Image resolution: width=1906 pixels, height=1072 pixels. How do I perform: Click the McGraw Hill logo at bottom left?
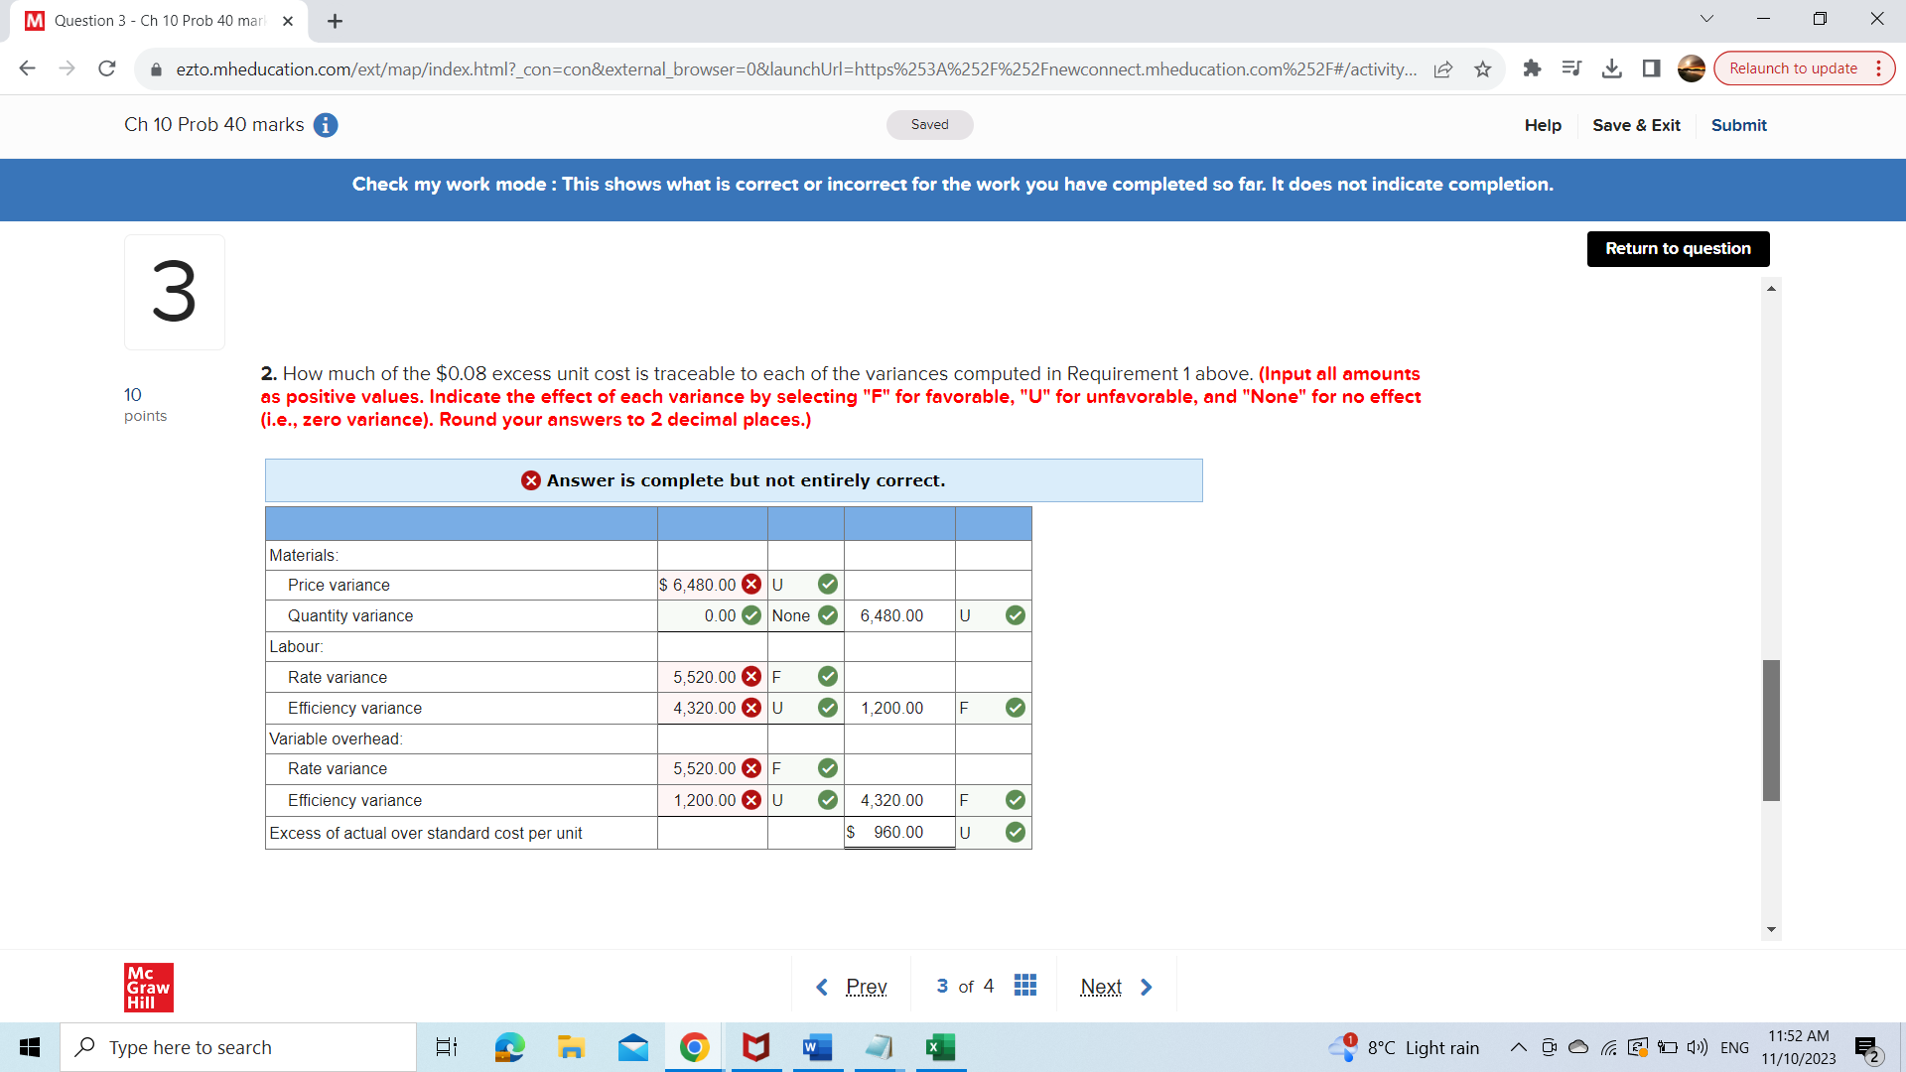[148, 988]
